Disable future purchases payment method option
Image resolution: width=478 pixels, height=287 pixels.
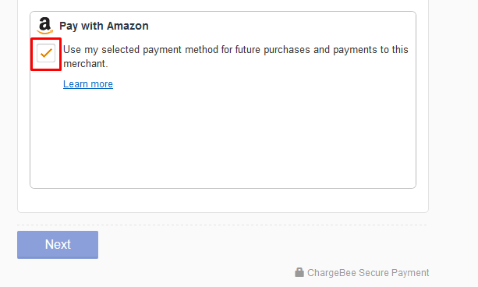click(x=46, y=53)
